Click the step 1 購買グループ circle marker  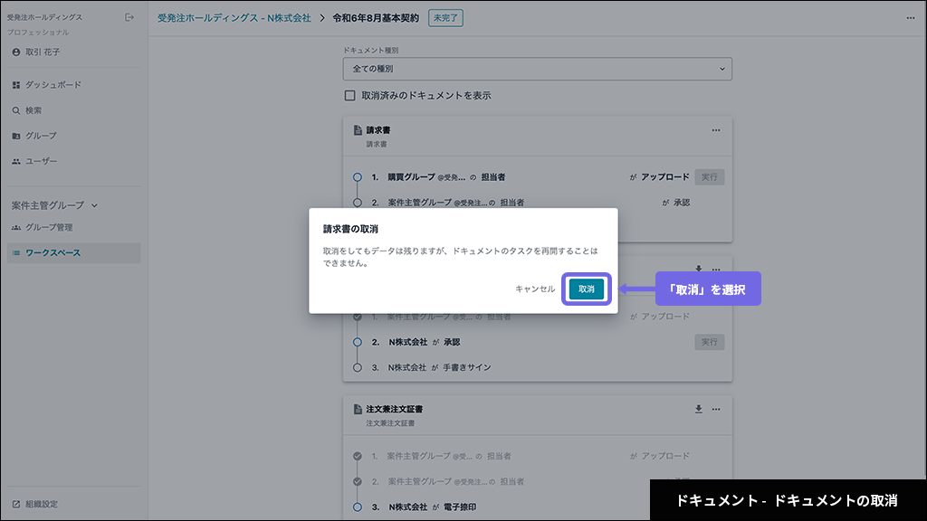pos(357,177)
